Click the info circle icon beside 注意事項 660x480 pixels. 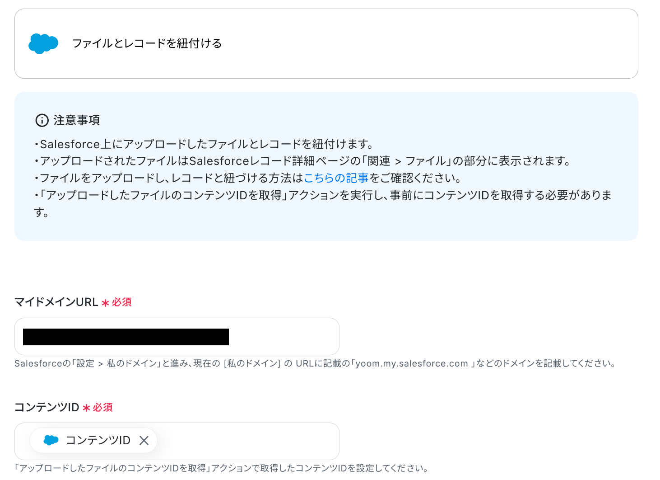42,120
